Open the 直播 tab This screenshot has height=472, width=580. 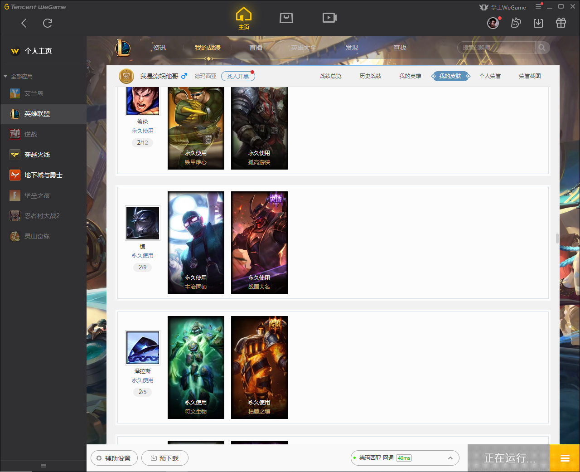[256, 48]
